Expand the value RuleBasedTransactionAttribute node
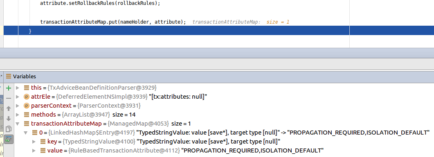 tap(34, 150)
